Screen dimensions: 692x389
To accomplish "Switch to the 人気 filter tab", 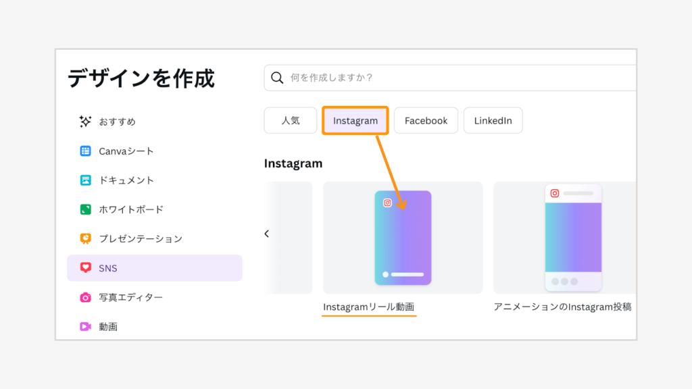I will (x=290, y=120).
